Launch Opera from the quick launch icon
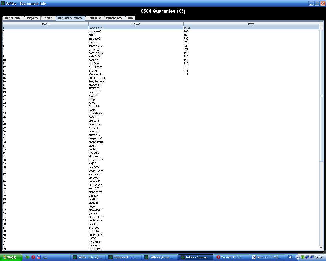Image resolution: width=326 pixels, height=261 pixels. point(33,257)
